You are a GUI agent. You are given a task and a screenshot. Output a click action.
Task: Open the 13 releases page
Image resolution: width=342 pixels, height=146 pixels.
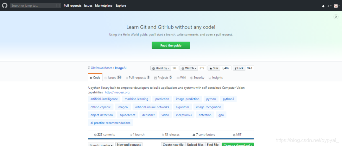[171, 135]
